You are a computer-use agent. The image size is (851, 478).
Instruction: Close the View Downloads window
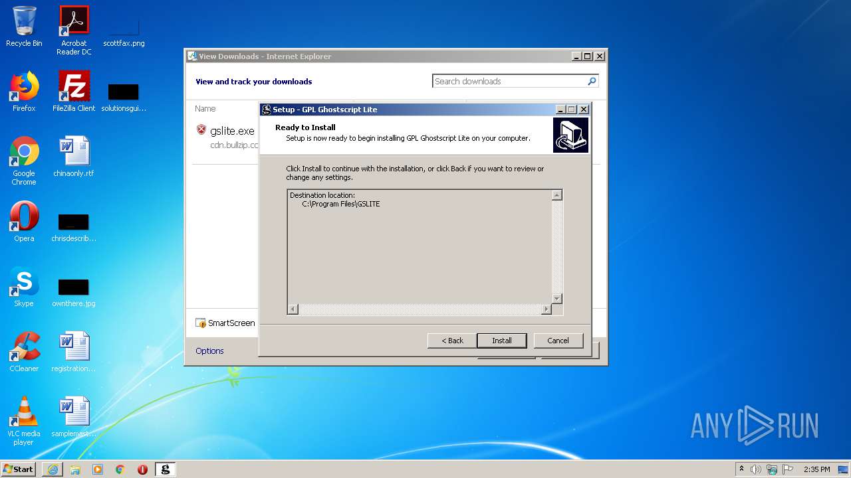599,56
